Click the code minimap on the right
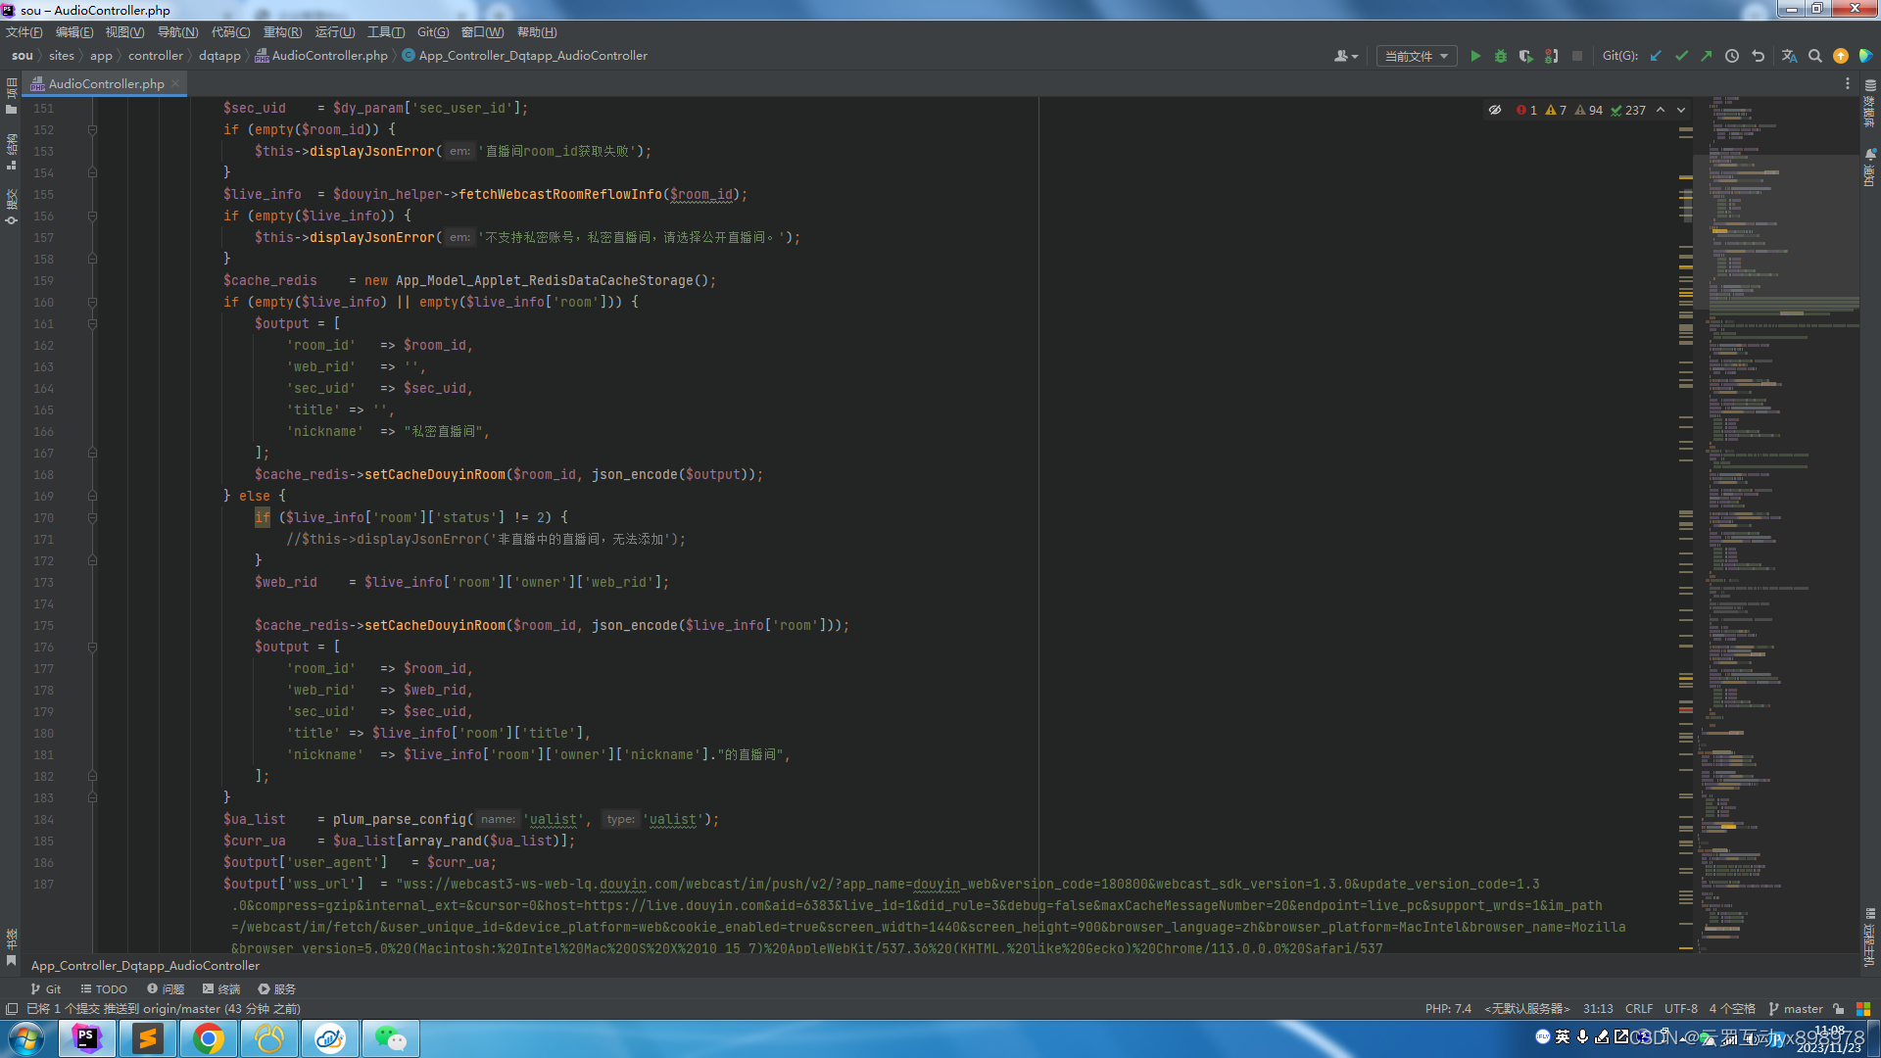The image size is (1881, 1058). click(x=1778, y=524)
